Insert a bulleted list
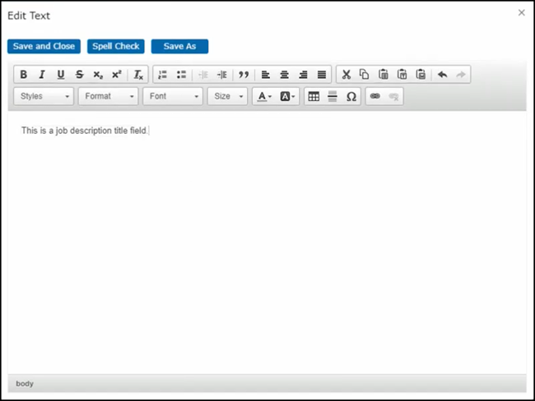The width and height of the screenshot is (535, 401). point(181,75)
